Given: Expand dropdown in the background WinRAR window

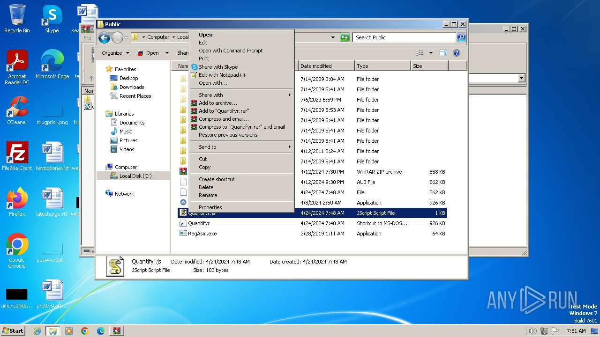Looking at the screenshot, I should [x=521, y=78].
